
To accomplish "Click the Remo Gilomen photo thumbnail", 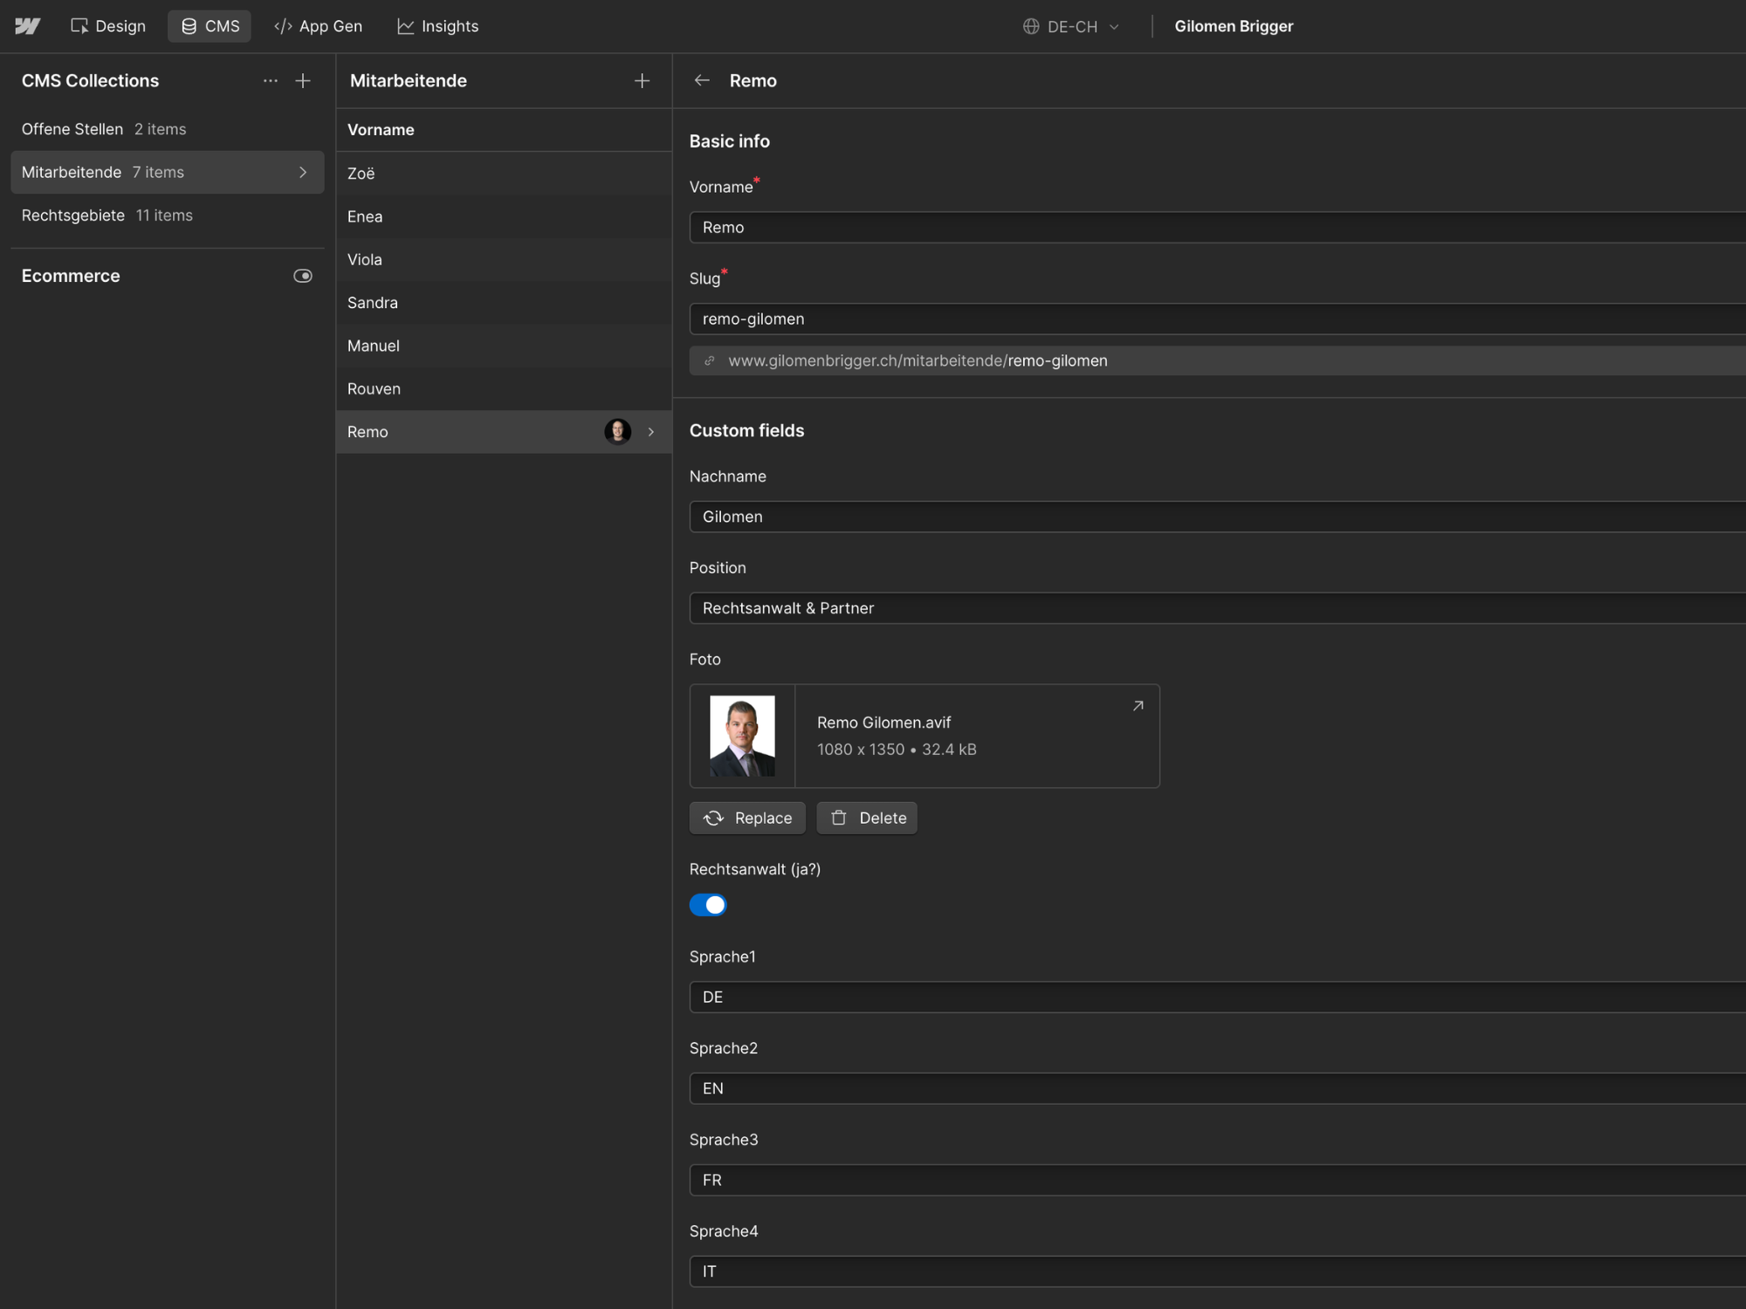I will [742, 736].
